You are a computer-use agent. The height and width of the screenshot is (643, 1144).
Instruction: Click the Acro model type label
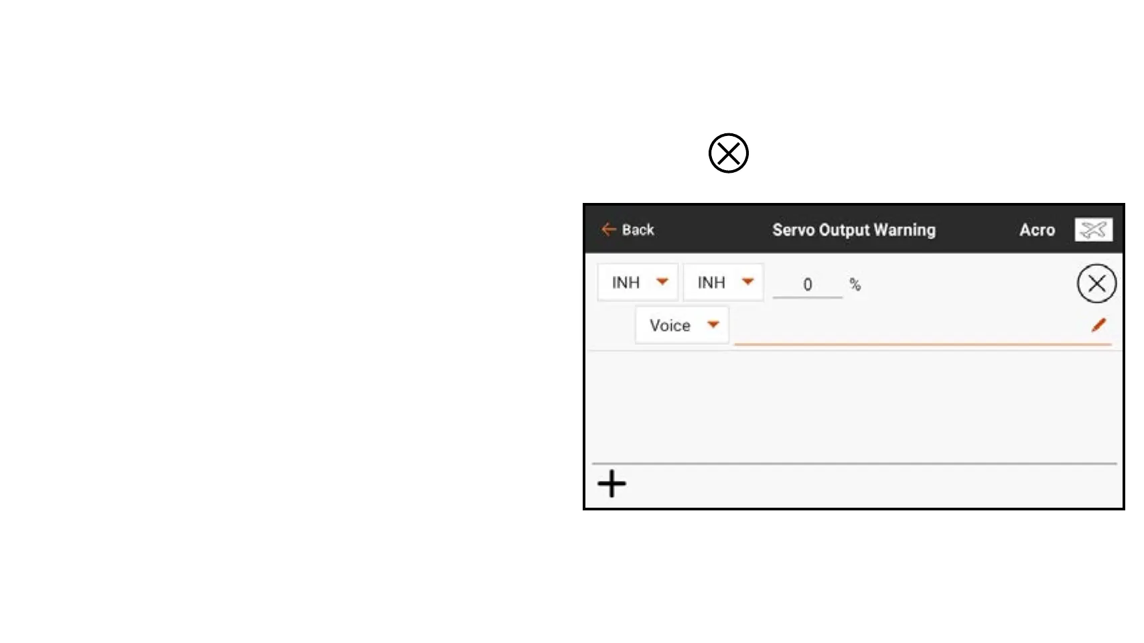point(1037,230)
